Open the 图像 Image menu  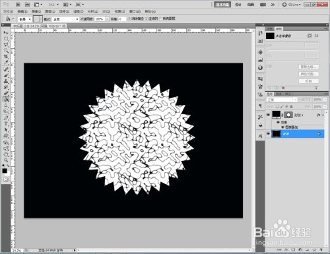[36, 11]
